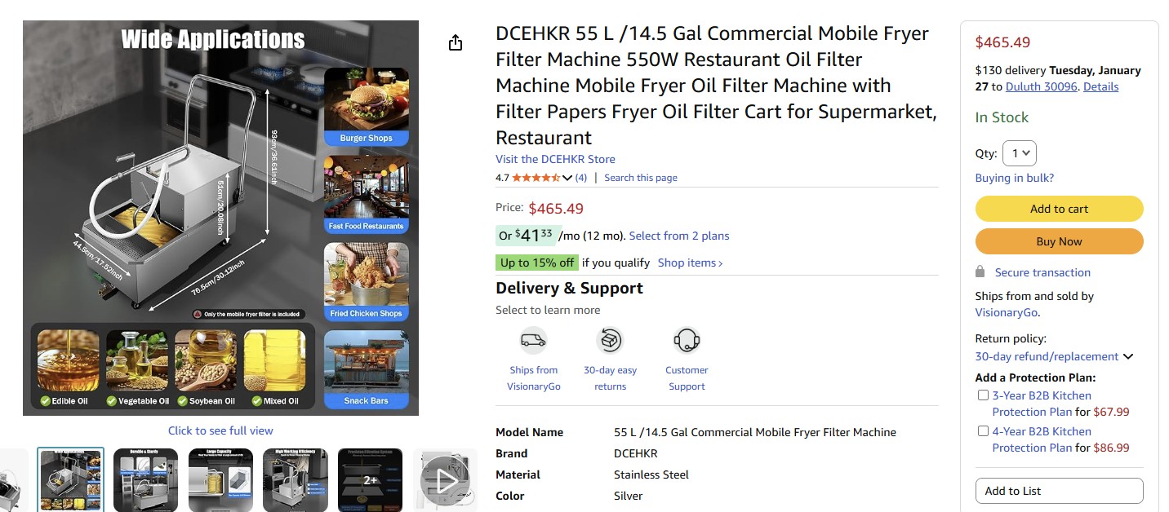Open ratings popover arrow next to stars
Screen dimensions: 1169x512
(568, 178)
